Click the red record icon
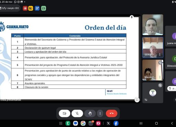 (x=25, y=8)
